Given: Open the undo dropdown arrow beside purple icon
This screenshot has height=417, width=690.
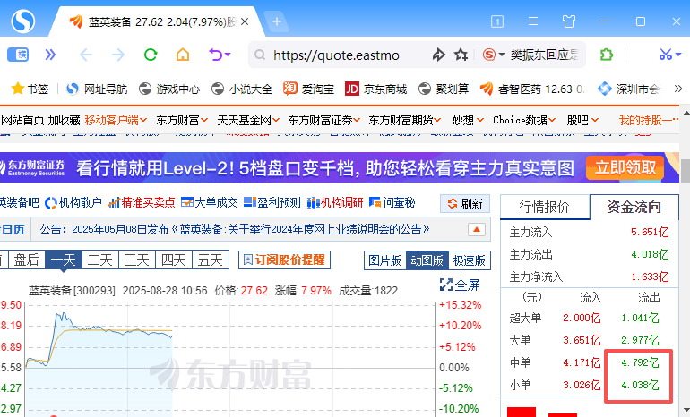Looking at the screenshot, I should point(228,55).
